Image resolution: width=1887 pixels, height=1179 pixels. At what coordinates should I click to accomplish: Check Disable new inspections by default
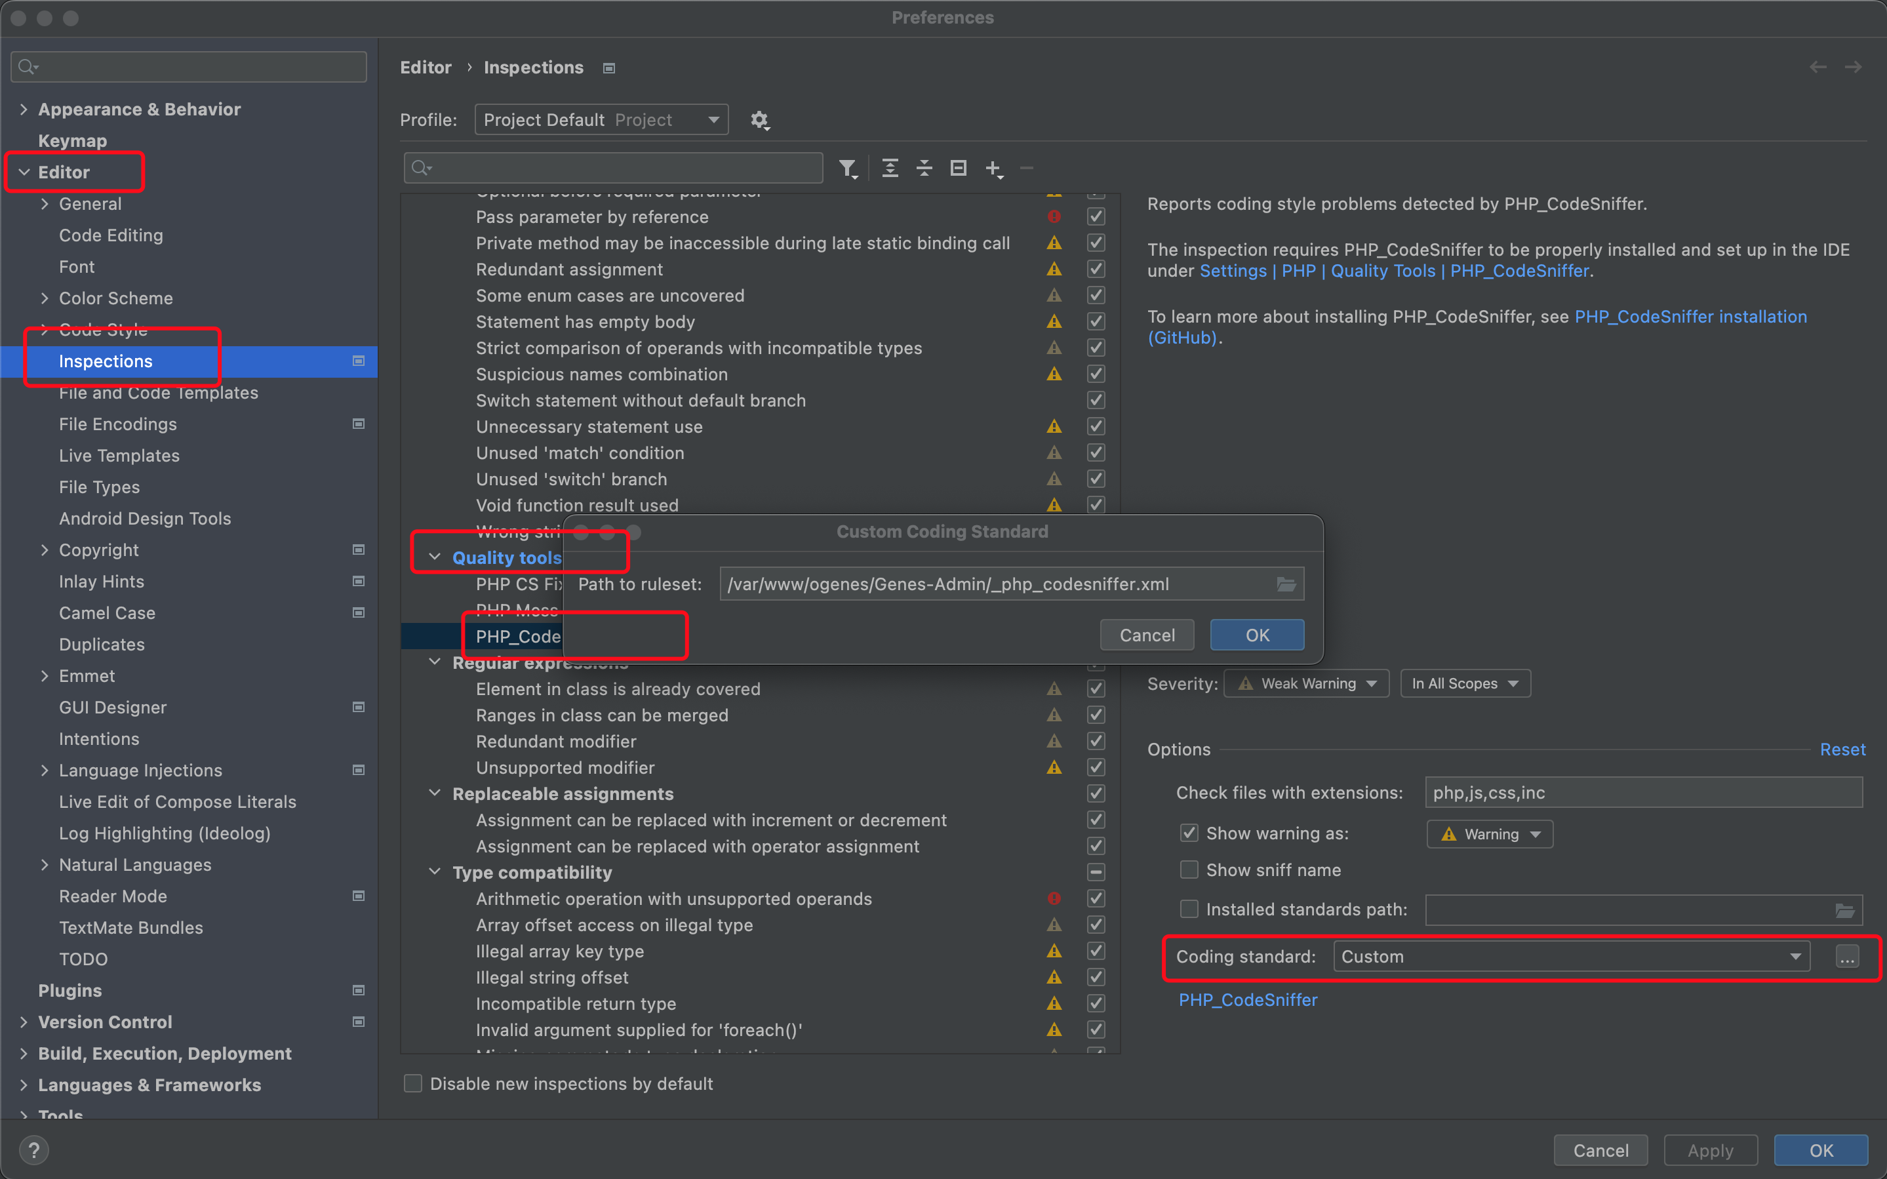[x=413, y=1083]
